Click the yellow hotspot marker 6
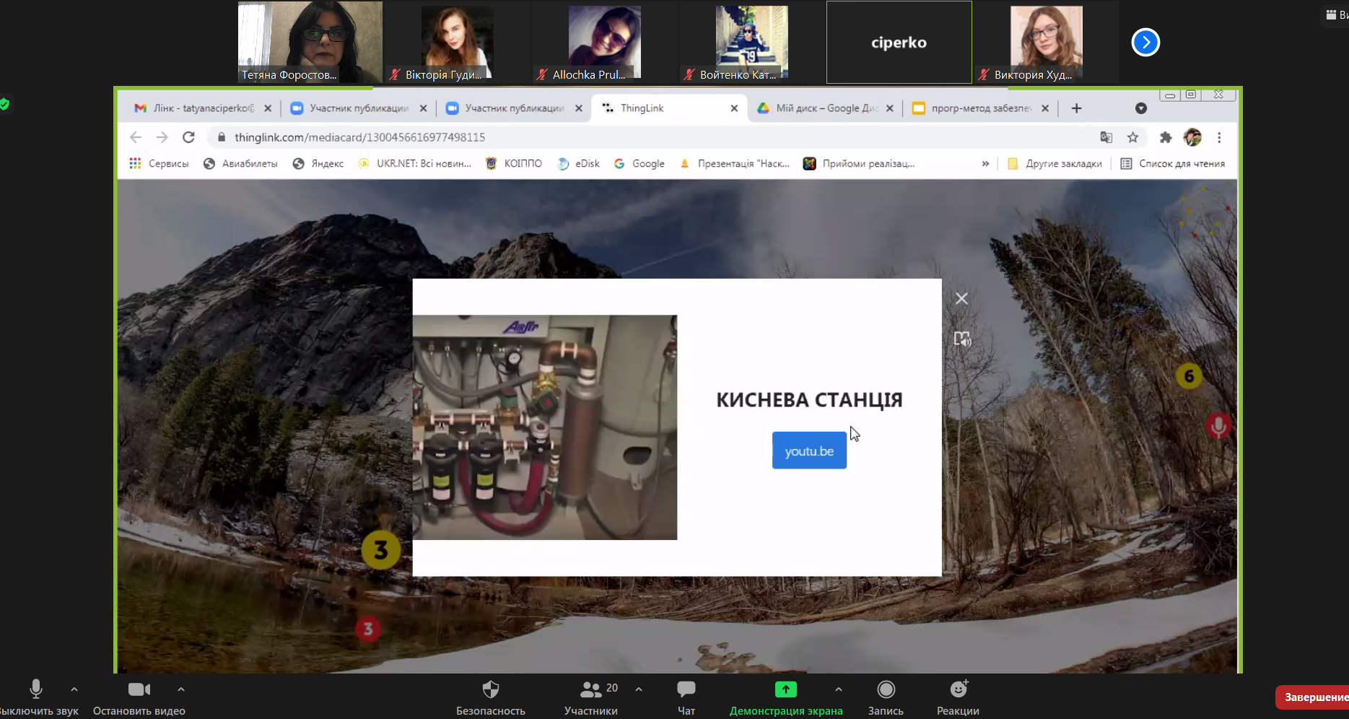Viewport: 1349px width, 719px height. 1189,376
